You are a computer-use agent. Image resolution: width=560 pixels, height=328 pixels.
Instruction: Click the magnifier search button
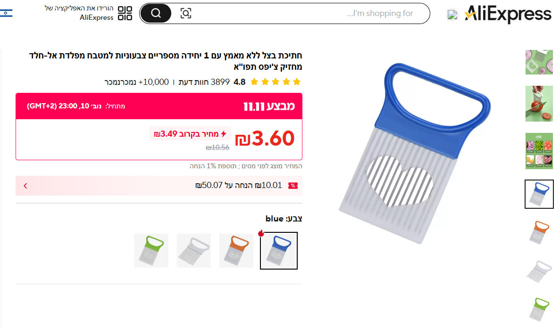(x=156, y=13)
